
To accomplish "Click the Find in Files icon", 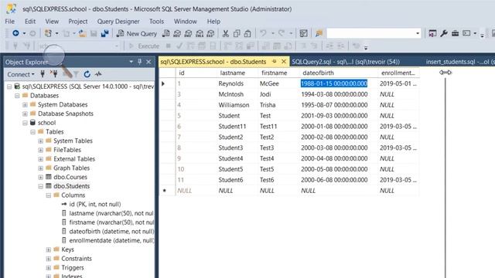I will (x=319, y=33).
